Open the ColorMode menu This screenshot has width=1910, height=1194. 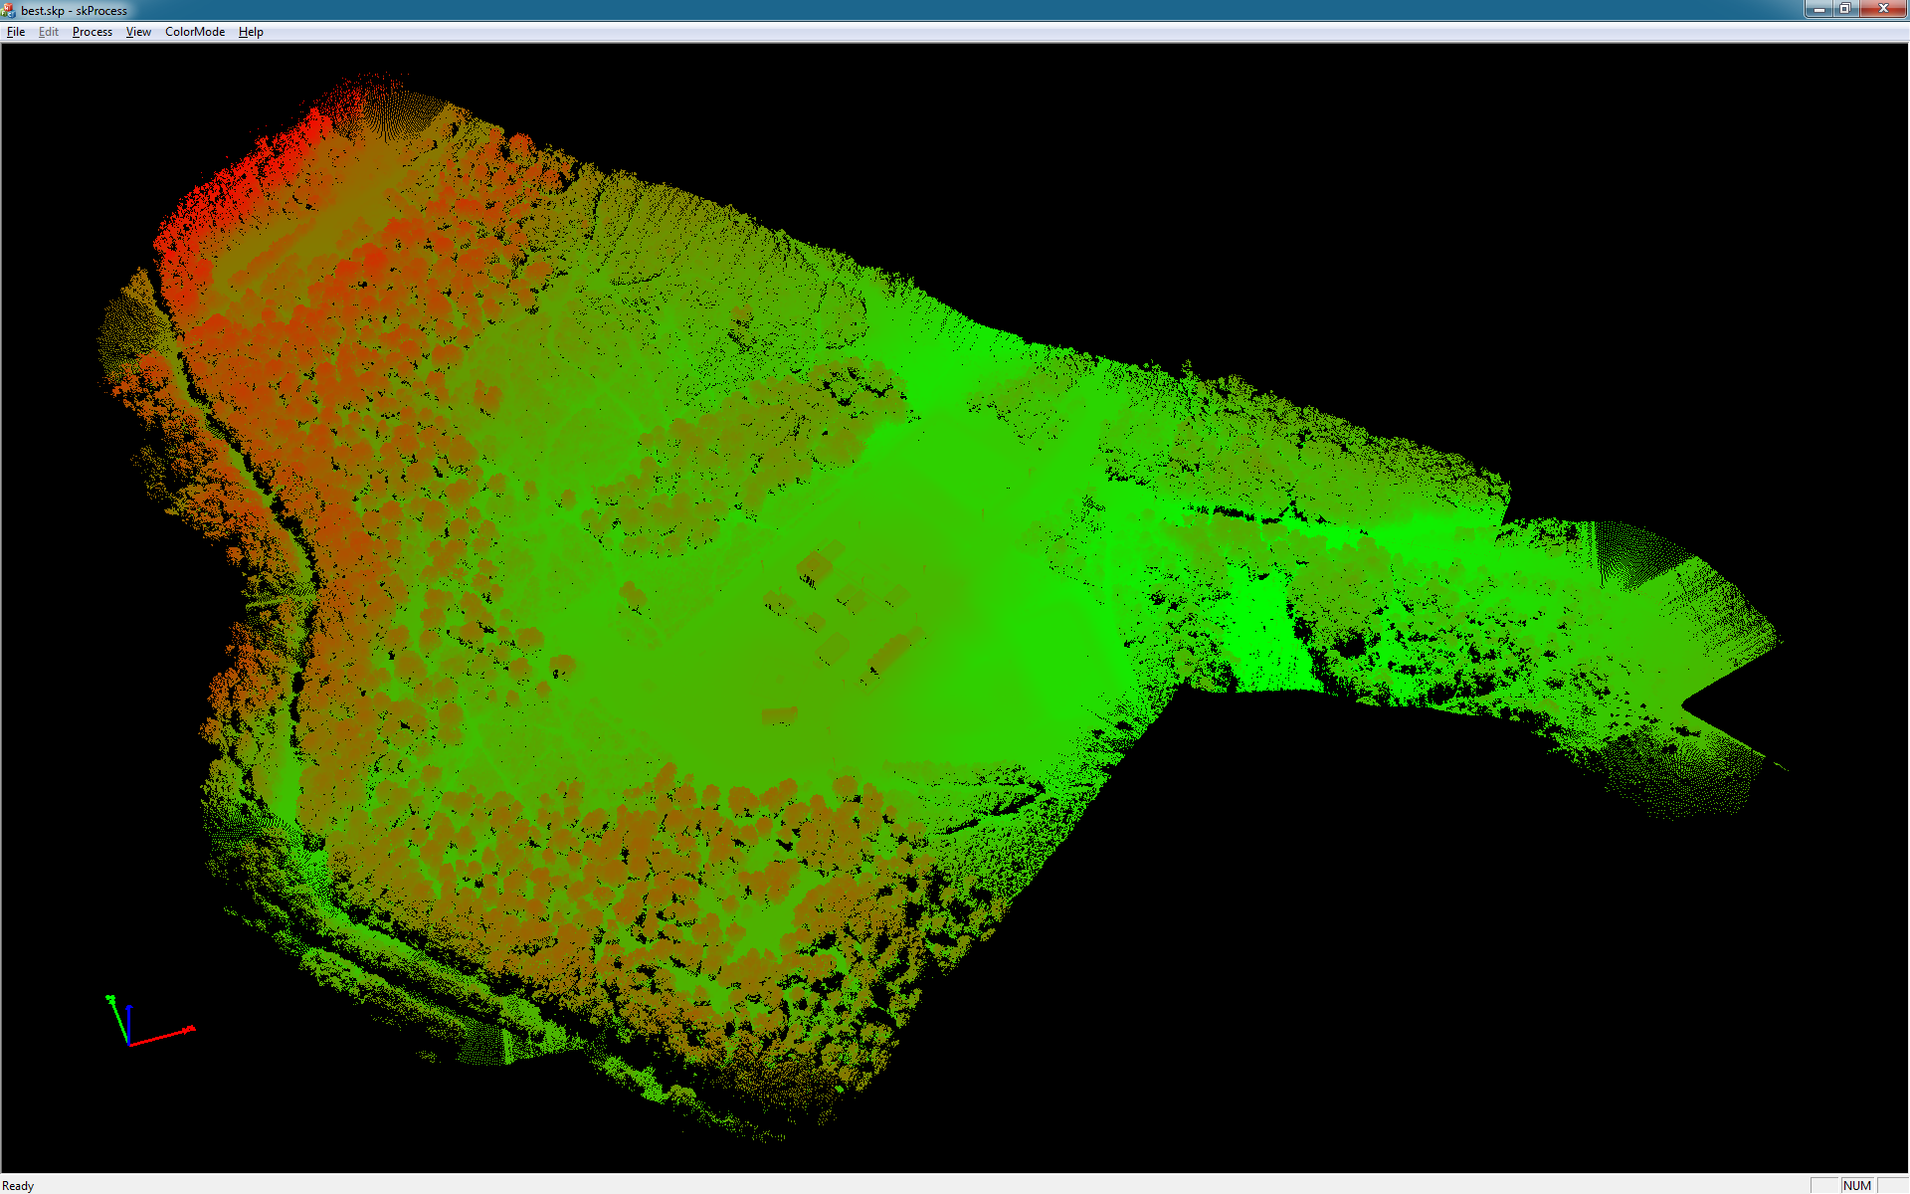click(194, 32)
